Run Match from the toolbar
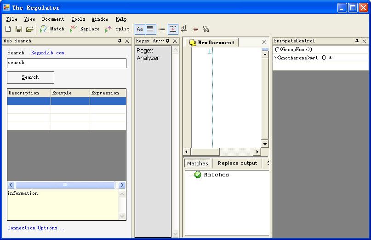This screenshot has height=240, width=371. tap(52, 29)
